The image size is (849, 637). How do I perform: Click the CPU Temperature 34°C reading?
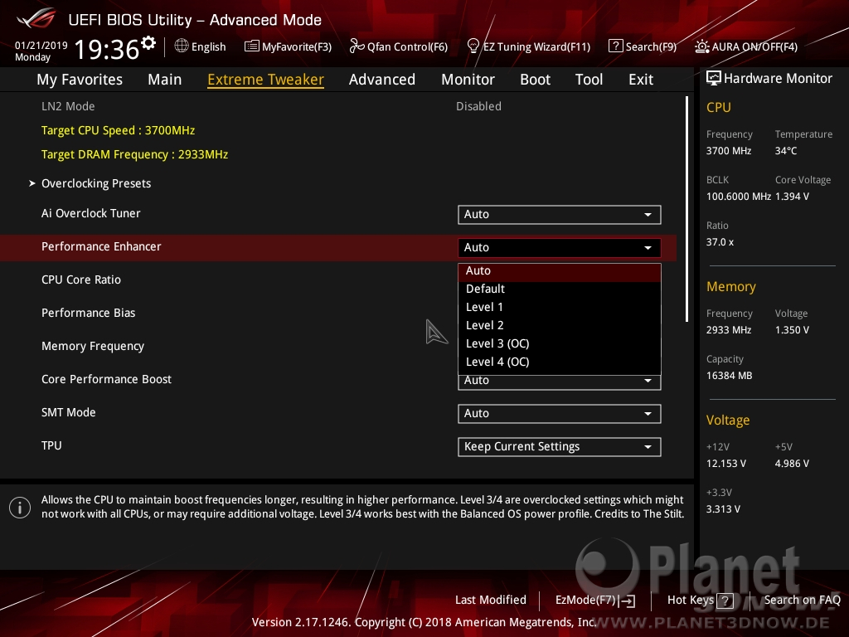pyautogui.click(x=786, y=151)
